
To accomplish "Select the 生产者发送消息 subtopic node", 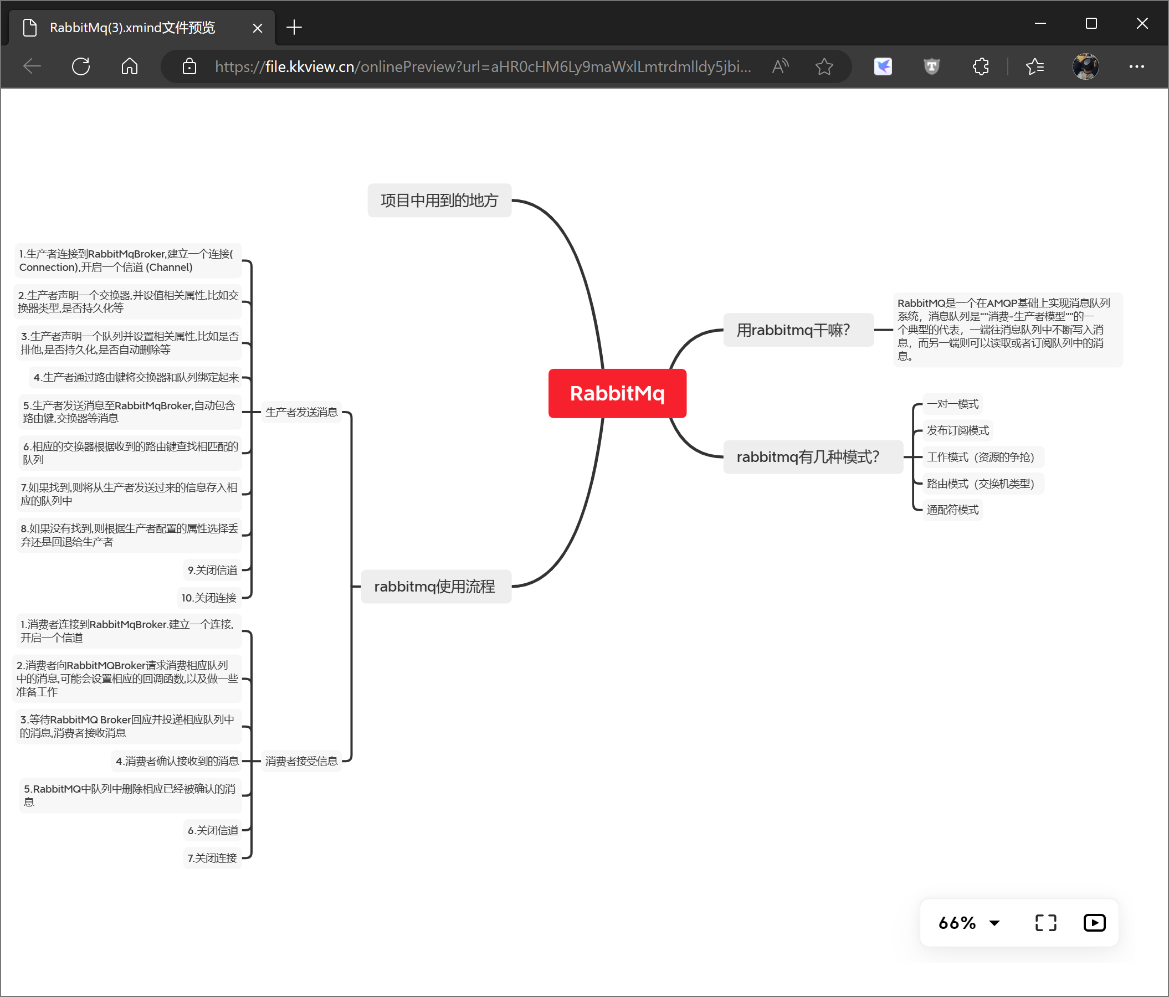I will (x=301, y=412).
